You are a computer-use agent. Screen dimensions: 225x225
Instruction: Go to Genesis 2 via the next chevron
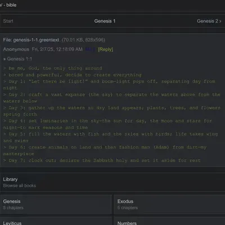[209, 21]
